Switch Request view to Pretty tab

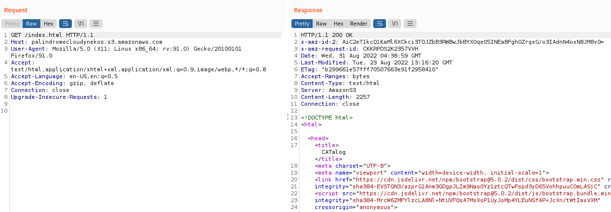12,24
